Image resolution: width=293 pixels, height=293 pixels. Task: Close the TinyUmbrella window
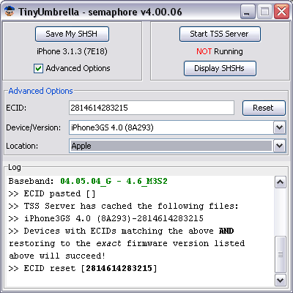[281, 12]
